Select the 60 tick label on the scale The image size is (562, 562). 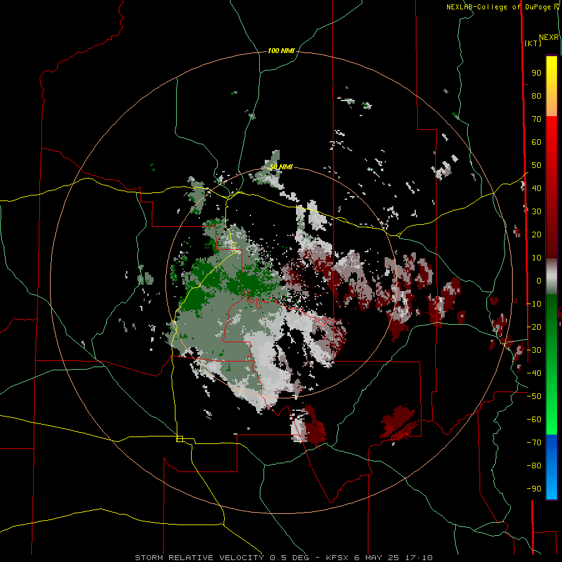click(x=536, y=142)
